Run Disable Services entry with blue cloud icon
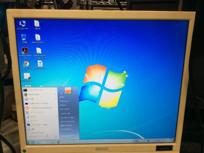 click(x=41, y=104)
